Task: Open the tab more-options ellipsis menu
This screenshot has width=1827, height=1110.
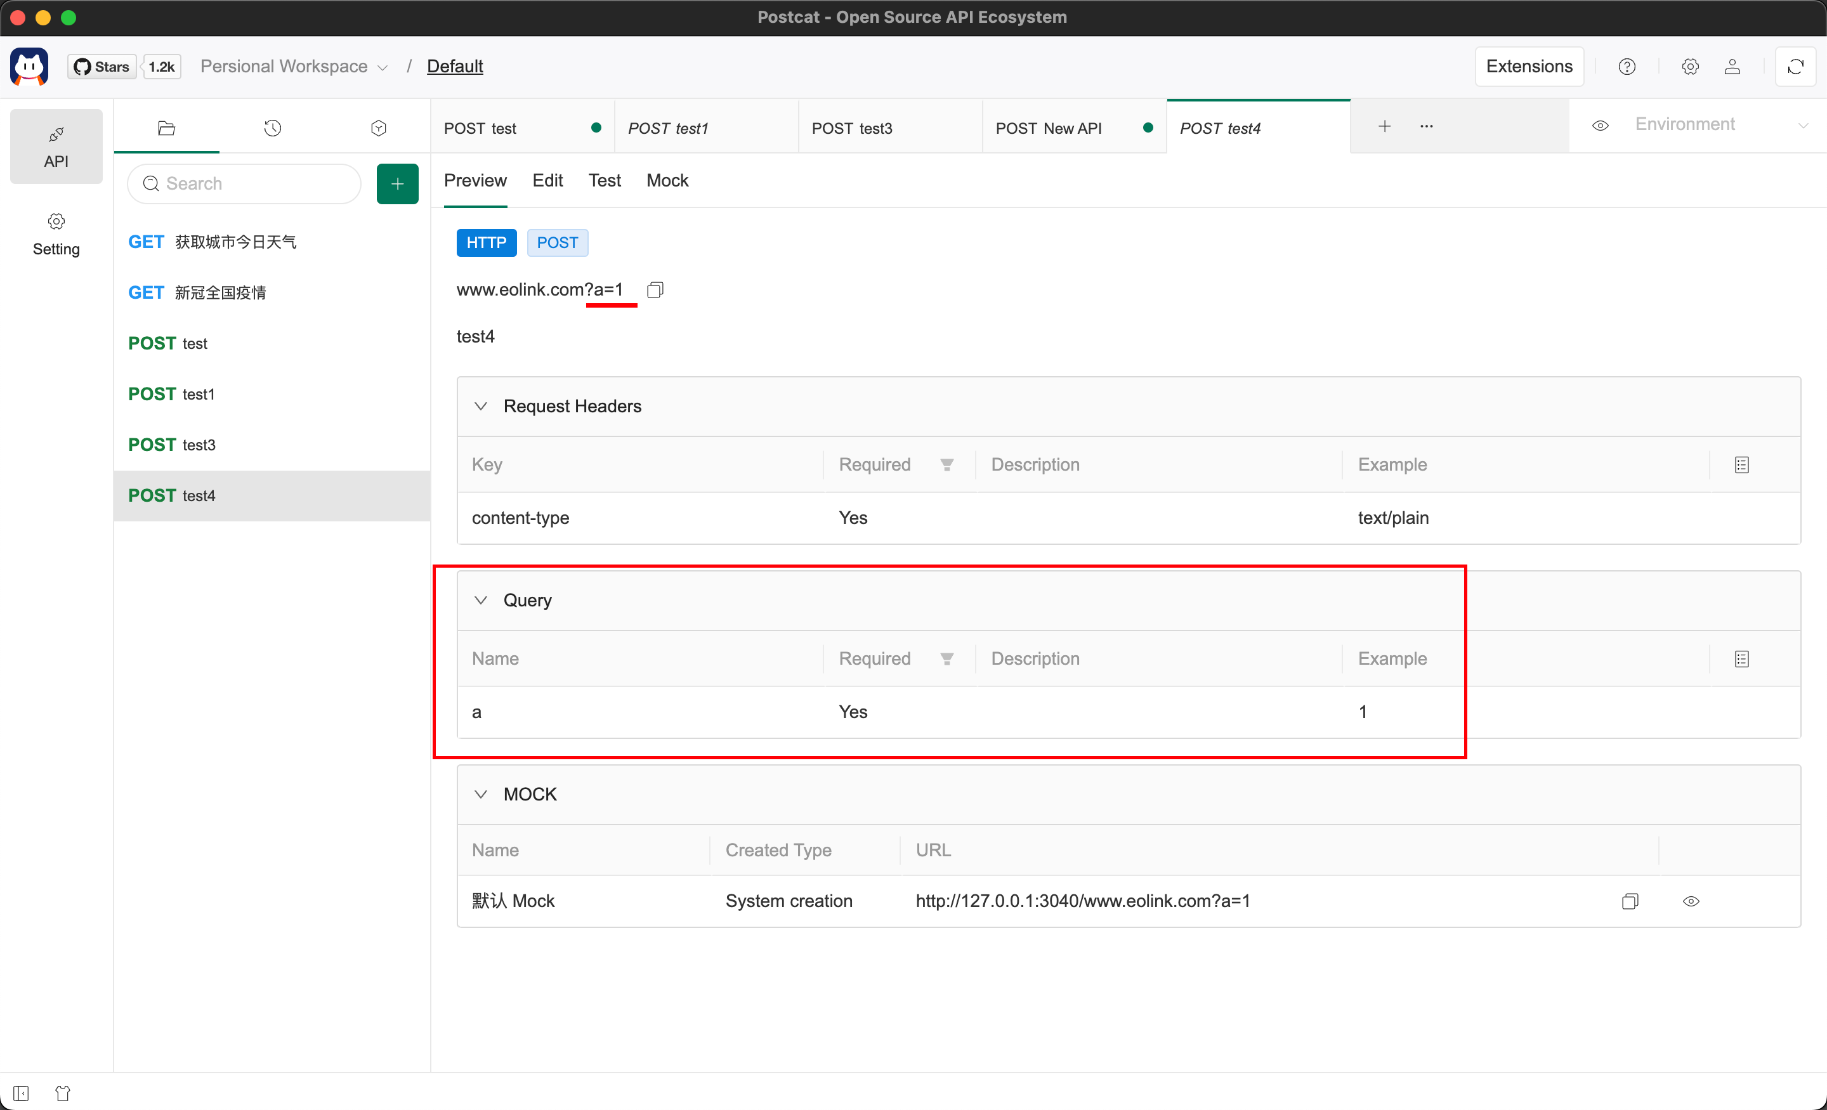Action: (1427, 126)
